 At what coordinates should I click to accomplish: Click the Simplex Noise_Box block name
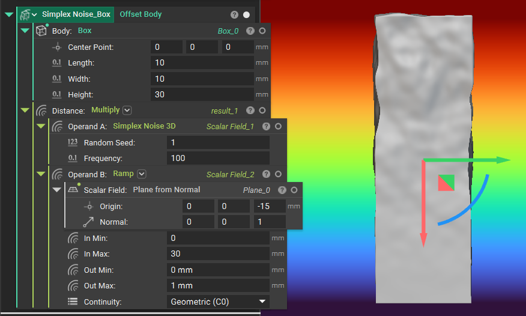tap(76, 14)
